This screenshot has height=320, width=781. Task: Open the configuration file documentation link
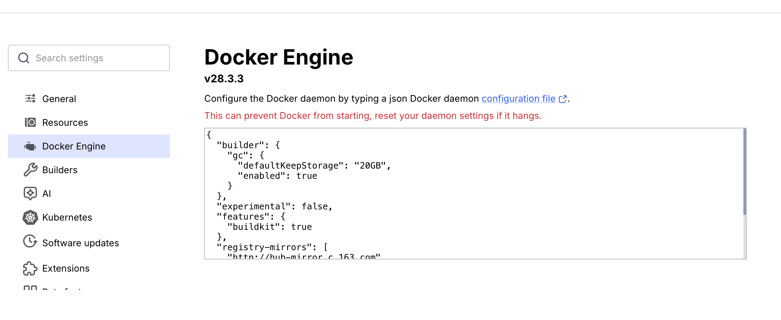click(x=518, y=98)
